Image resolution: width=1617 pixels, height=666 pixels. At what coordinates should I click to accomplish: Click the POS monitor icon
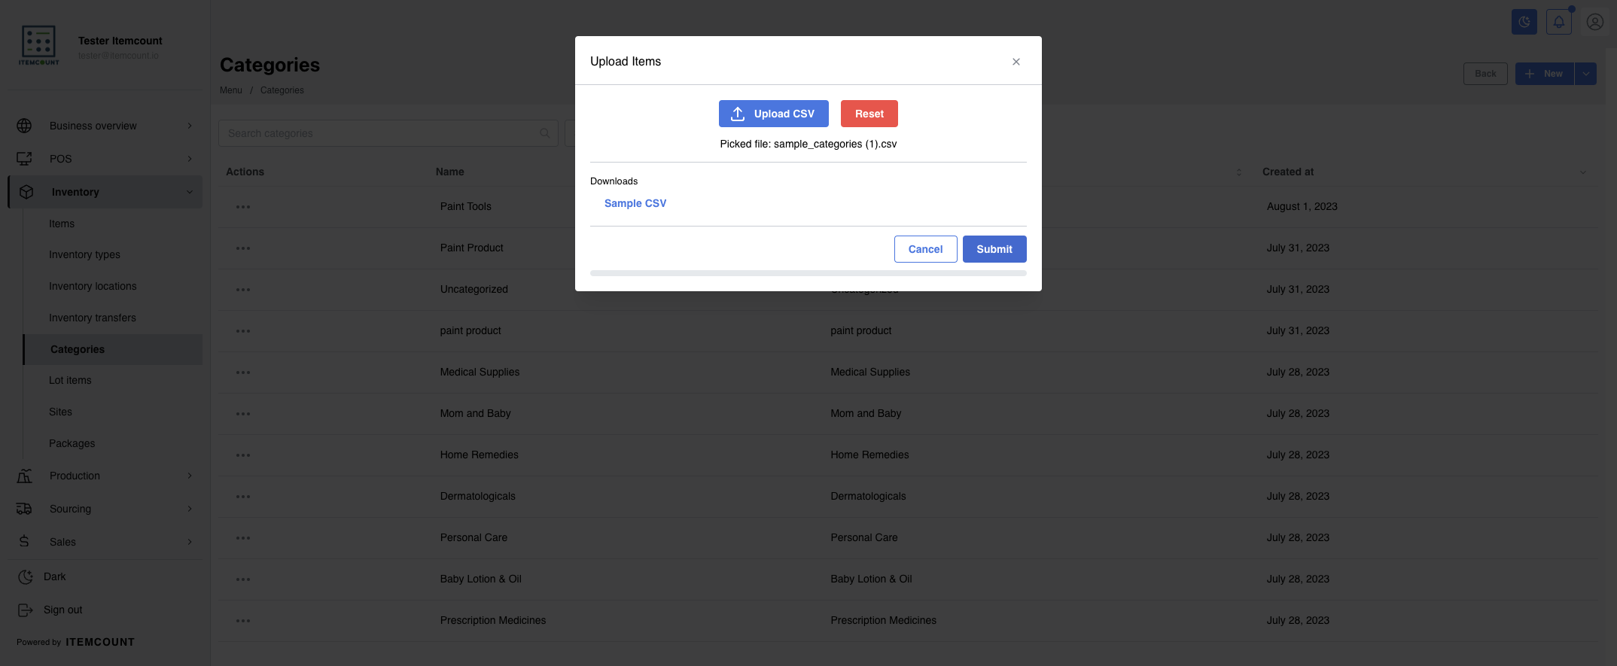click(24, 159)
